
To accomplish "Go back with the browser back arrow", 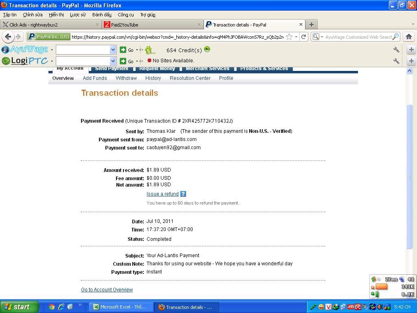I will click(x=8, y=36).
